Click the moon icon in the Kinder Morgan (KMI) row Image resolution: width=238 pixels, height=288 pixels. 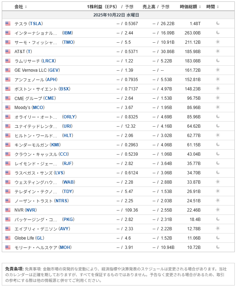tap(218, 145)
